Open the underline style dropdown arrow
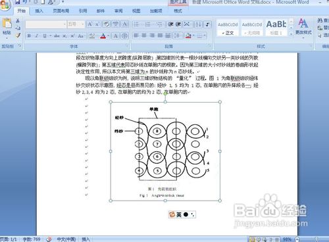The image size is (329, 242). [x=51, y=36]
